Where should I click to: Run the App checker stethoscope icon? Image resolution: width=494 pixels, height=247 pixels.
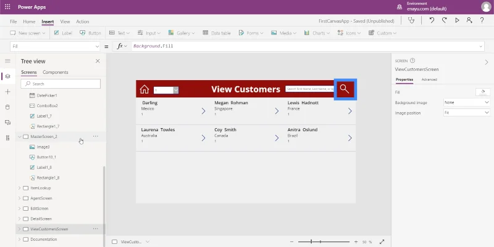tap(411, 20)
